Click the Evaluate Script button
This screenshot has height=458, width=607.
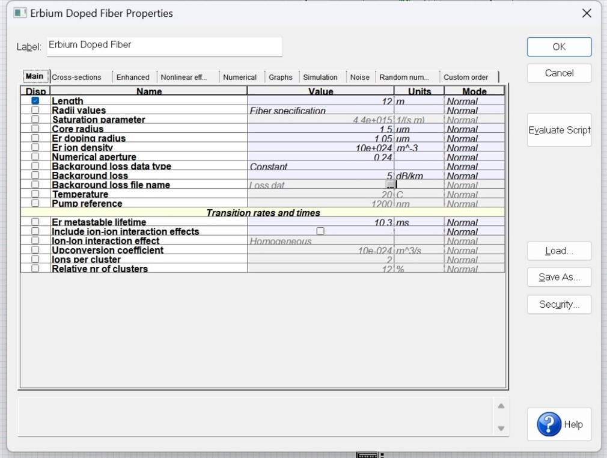pyautogui.click(x=559, y=130)
